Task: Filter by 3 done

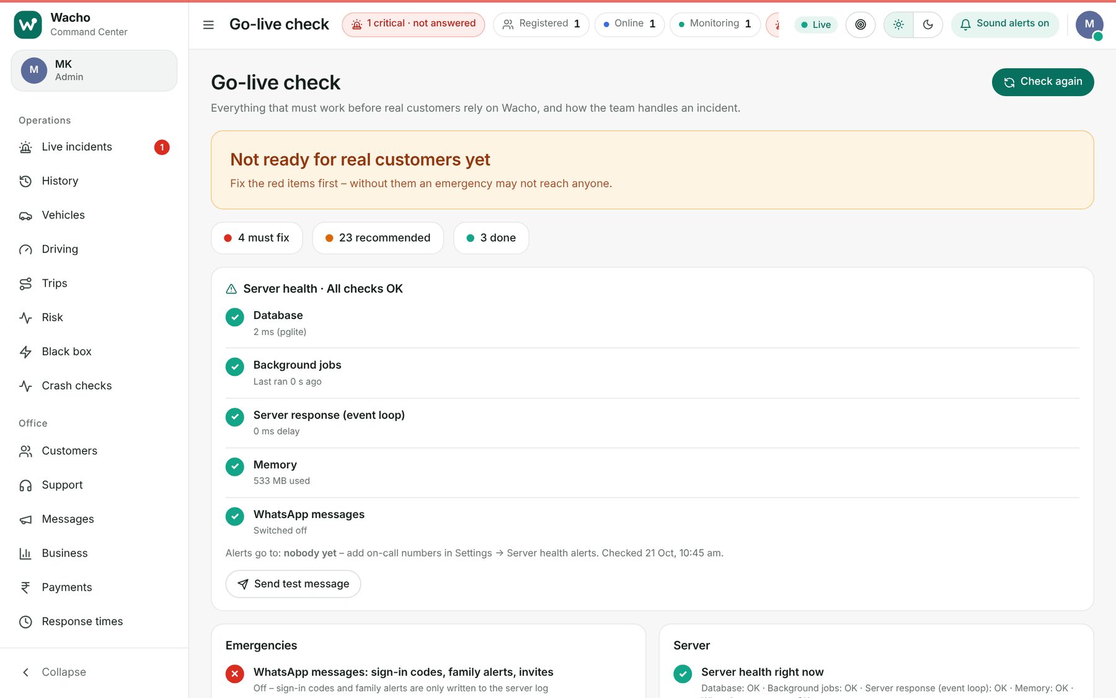Action: pos(491,238)
